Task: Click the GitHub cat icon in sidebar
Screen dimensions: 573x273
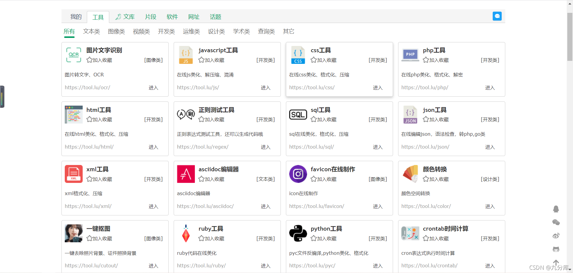Action: pos(556,249)
